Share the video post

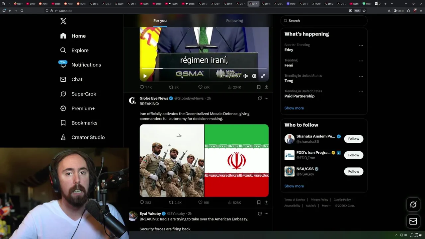(x=266, y=87)
